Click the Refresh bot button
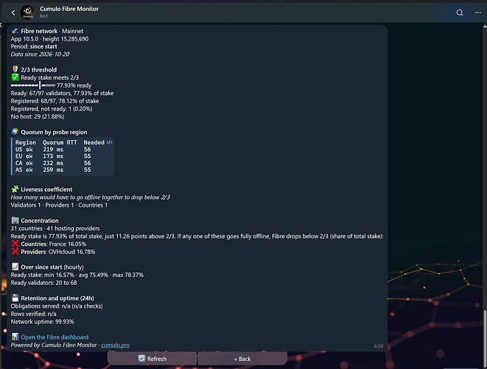The height and width of the screenshot is (369, 487). [153, 359]
